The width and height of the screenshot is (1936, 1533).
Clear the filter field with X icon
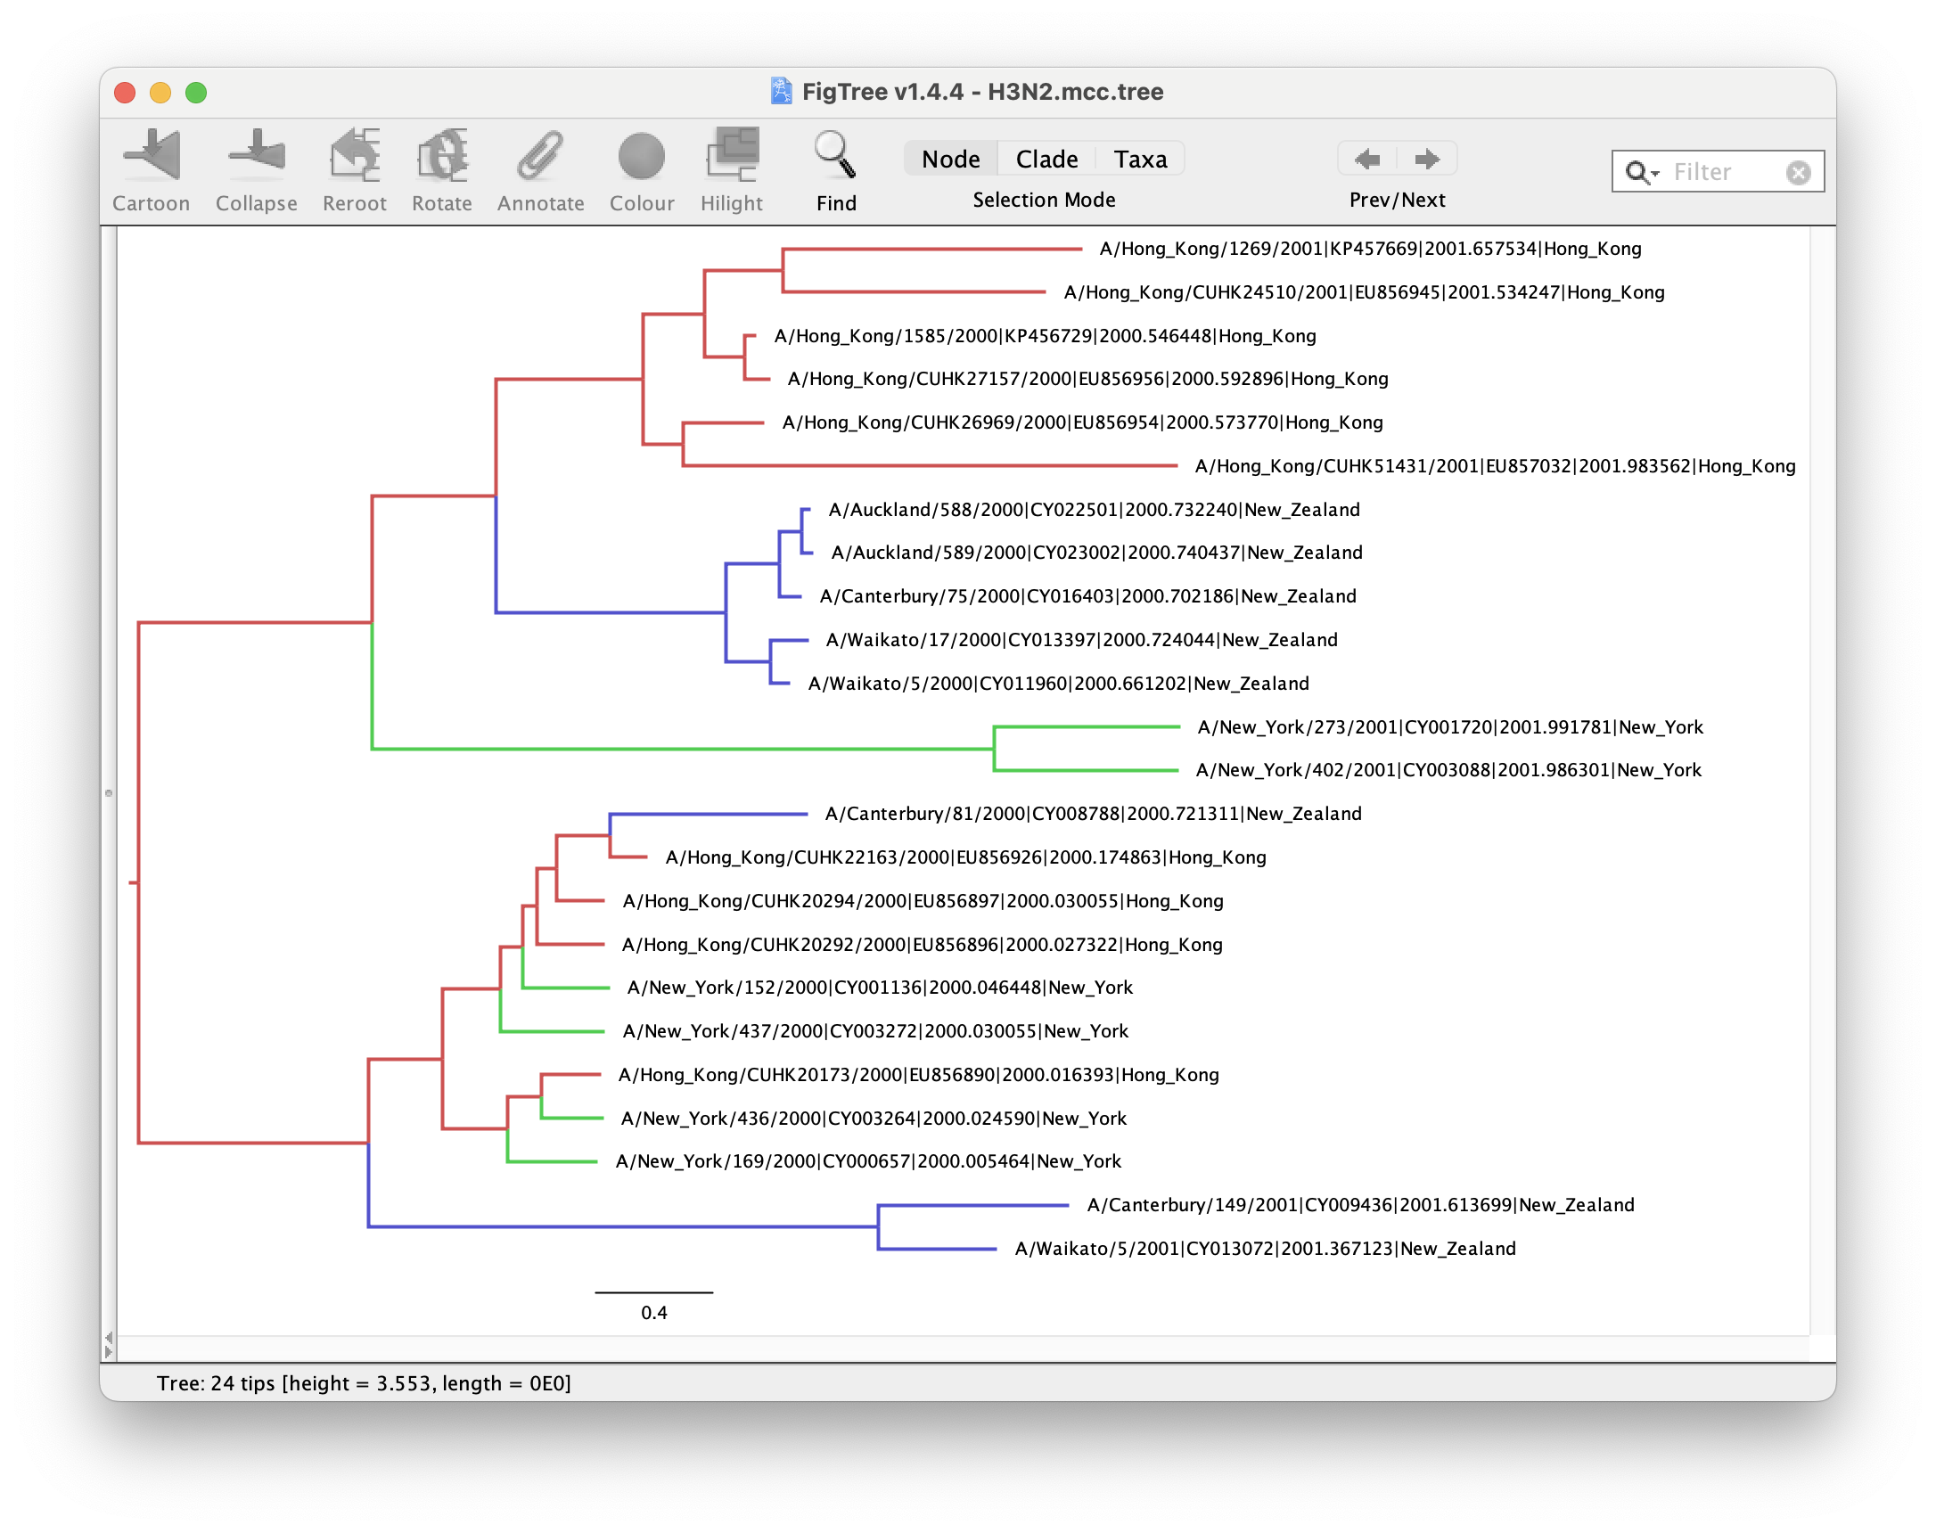click(x=1798, y=172)
